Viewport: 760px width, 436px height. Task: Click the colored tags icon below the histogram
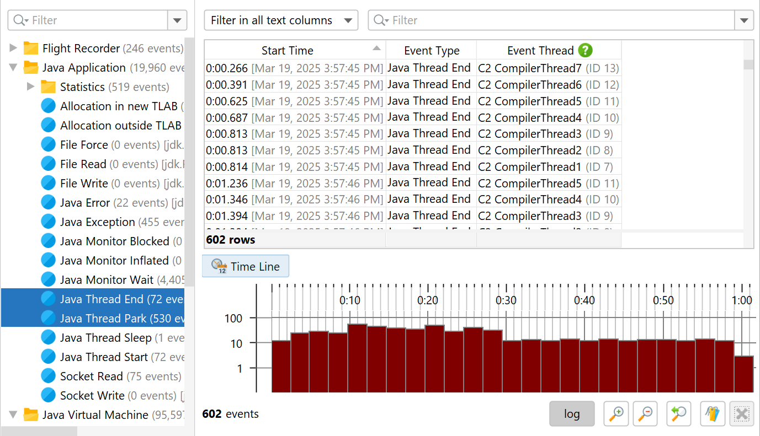tap(713, 413)
